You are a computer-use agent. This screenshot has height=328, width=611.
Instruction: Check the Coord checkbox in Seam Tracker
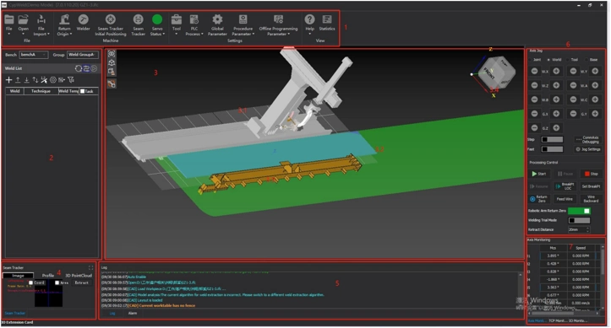(x=30, y=283)
